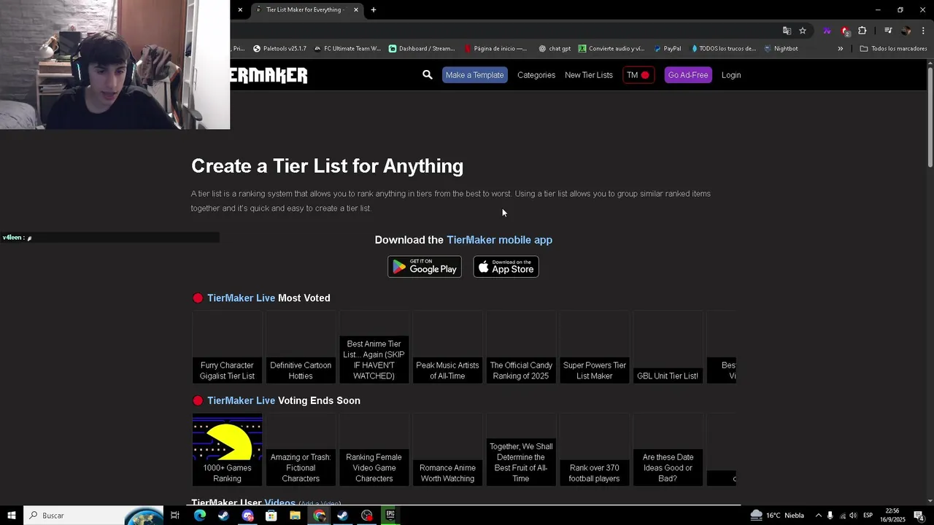Screen dimensions: 934x525
Task: Open the Paletools v25.1.7 bookmark
Action: click(280, 49)
